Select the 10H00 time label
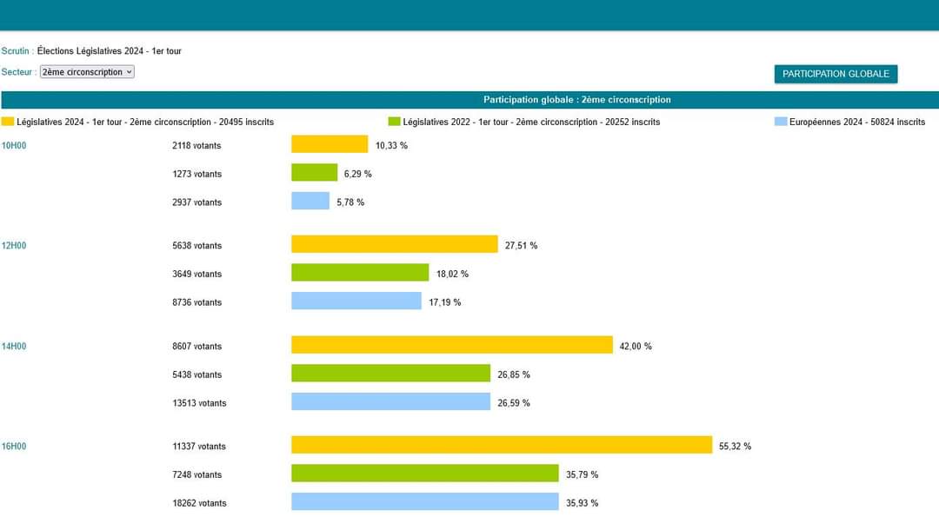Viewport: 939px width, 517px height. 14,145
